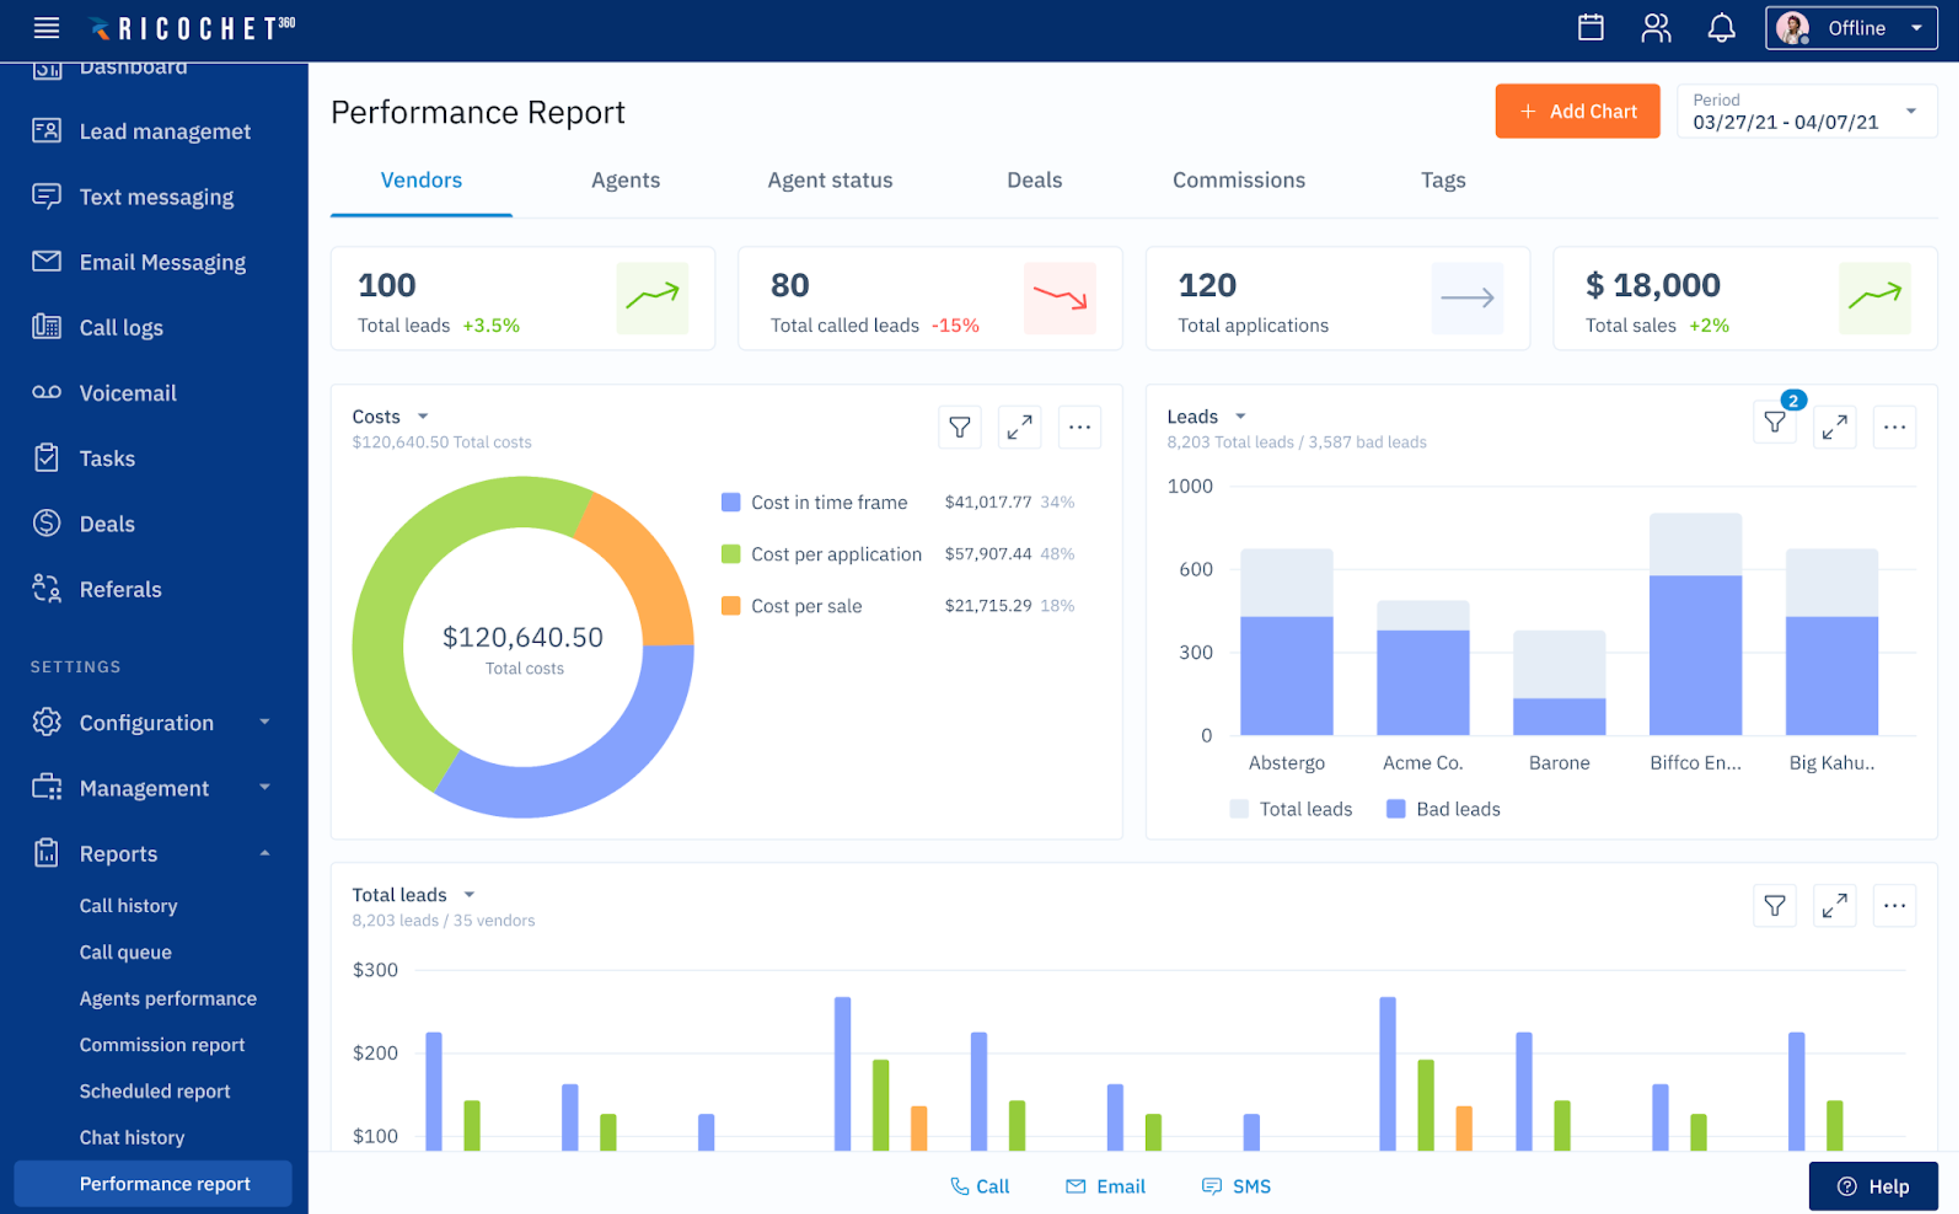Click the Add Chart button
The width and height of the screenshot is (1959, 1214).
1577,111
